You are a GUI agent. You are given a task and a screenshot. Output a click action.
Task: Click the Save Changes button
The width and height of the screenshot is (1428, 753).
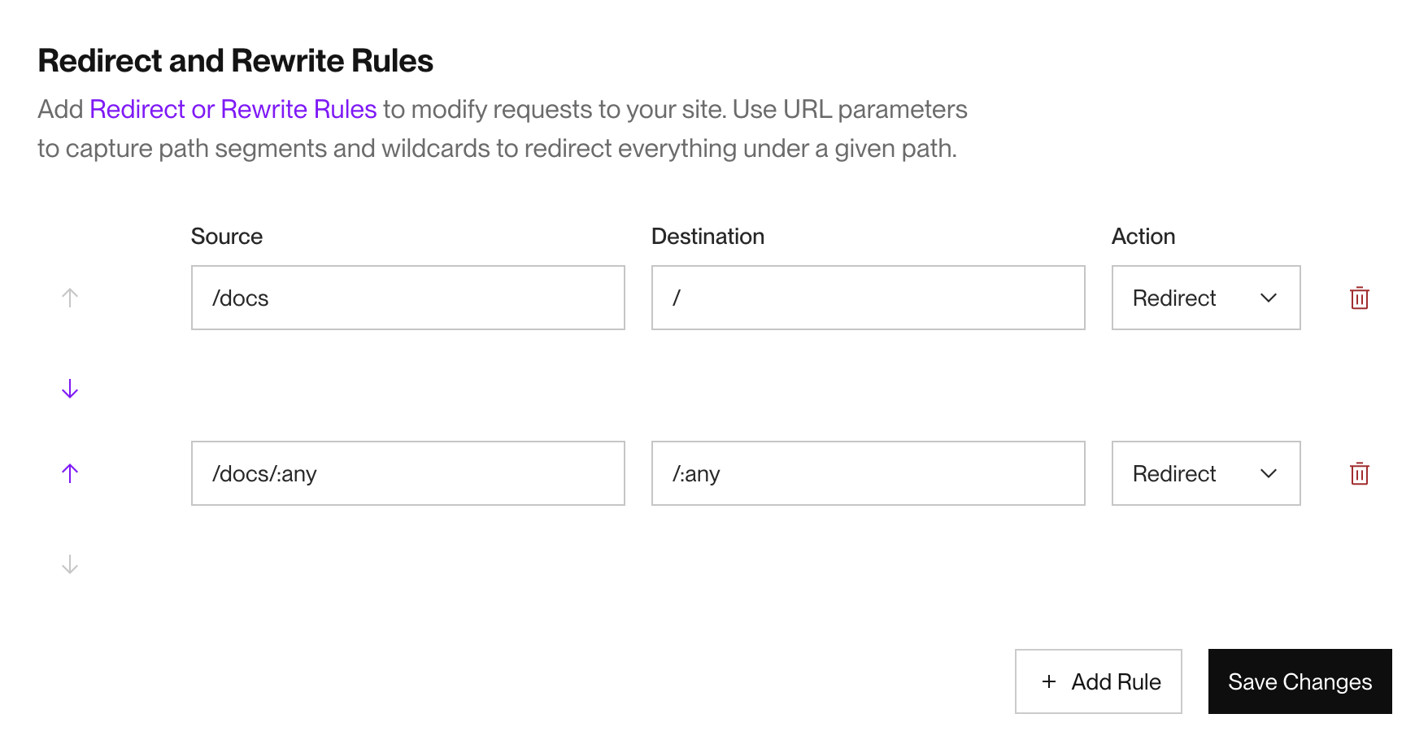pos(1299,681)
